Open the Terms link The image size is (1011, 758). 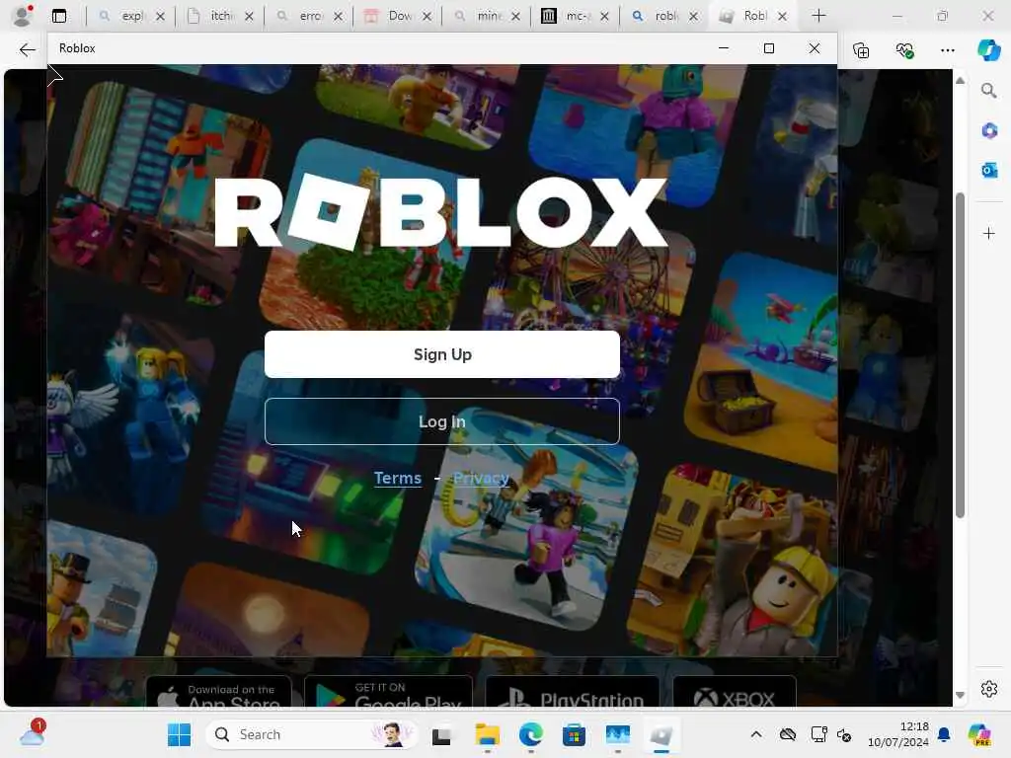click(x=398, y=478)
